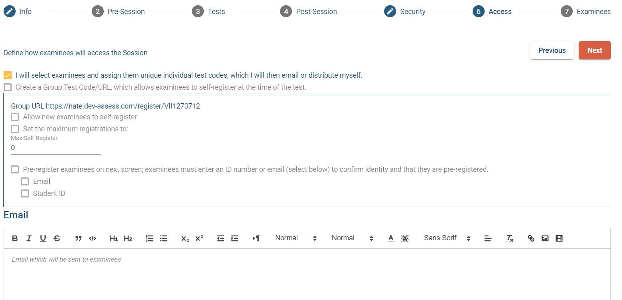This screenshot has height=300, width=622.
Task: Clear text formatting
Action: tap(509, 238)
